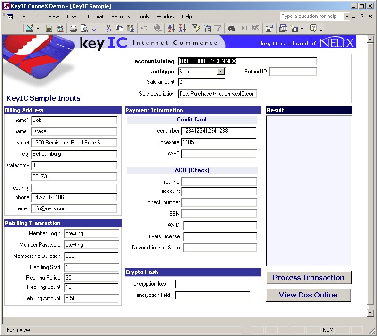The image size is (377, 336).
Task: Open the Edit menu
Action: [x=37, y=16]
